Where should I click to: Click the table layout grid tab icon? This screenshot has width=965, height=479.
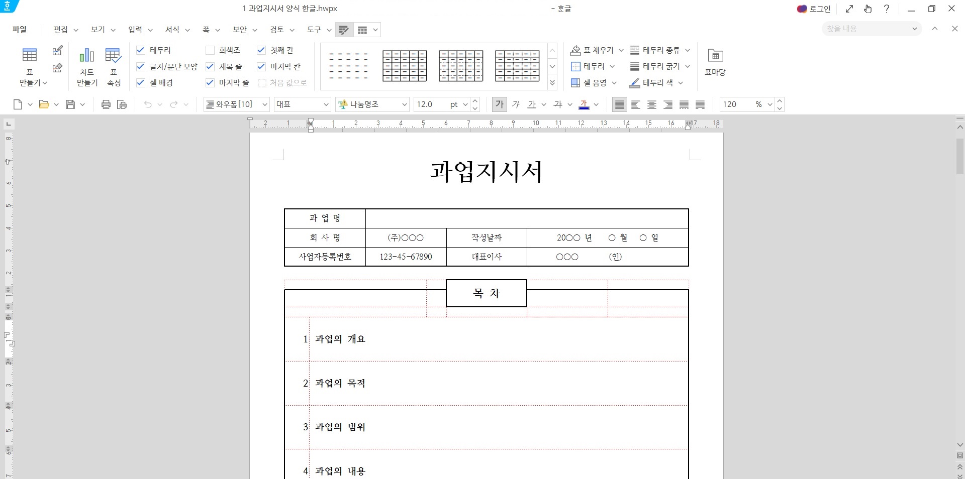point(362,30)
